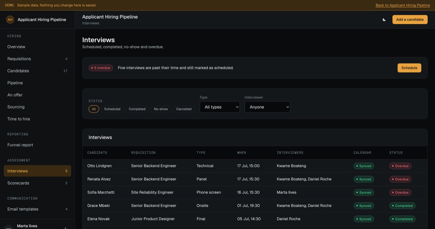This screenshot has width=435, height=229.
Task: Go to Sourcing in the sidebar
Action: (37, 107)
